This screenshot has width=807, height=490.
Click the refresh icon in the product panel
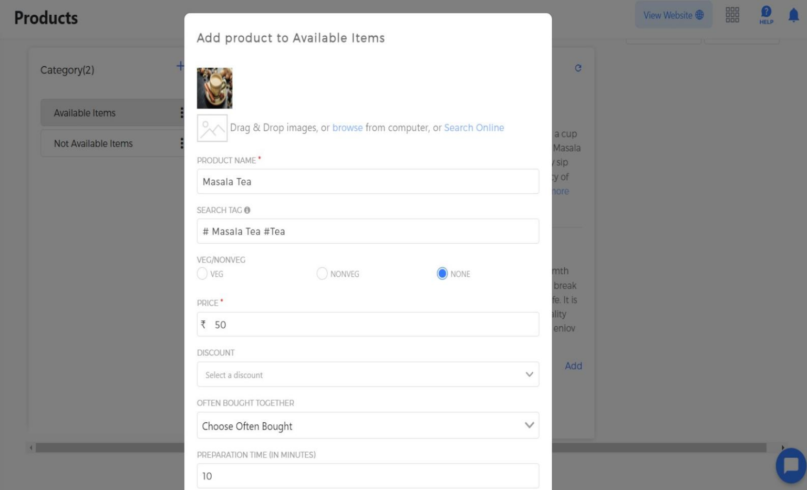pos(578,68)
